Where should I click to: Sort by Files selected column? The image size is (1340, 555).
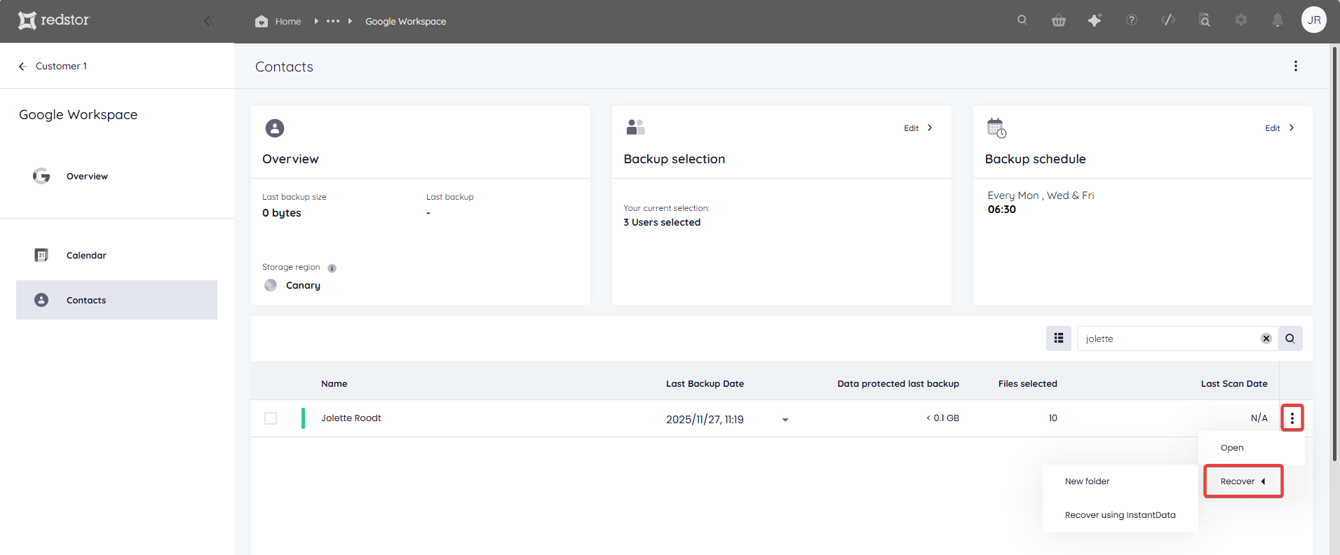[1028, 383]
